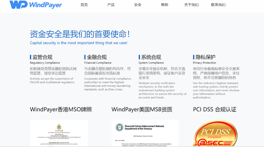264x147 pixels.
Task: Click 'Multiple security verification mechanism' paragraph
Action: (163, 90)
